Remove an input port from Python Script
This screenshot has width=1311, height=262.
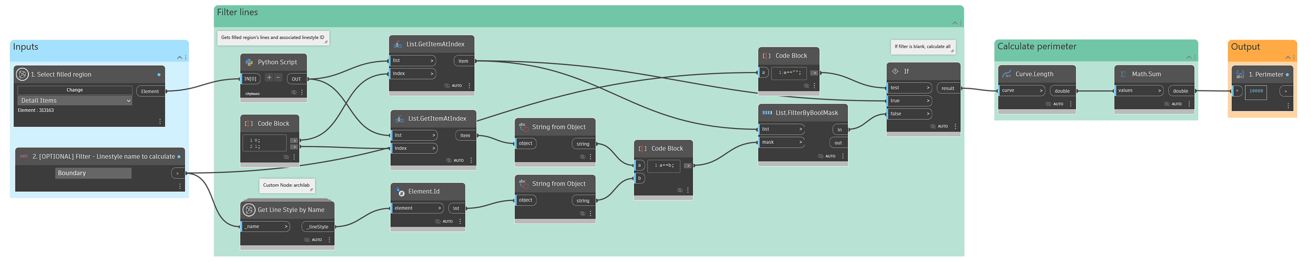278,78
